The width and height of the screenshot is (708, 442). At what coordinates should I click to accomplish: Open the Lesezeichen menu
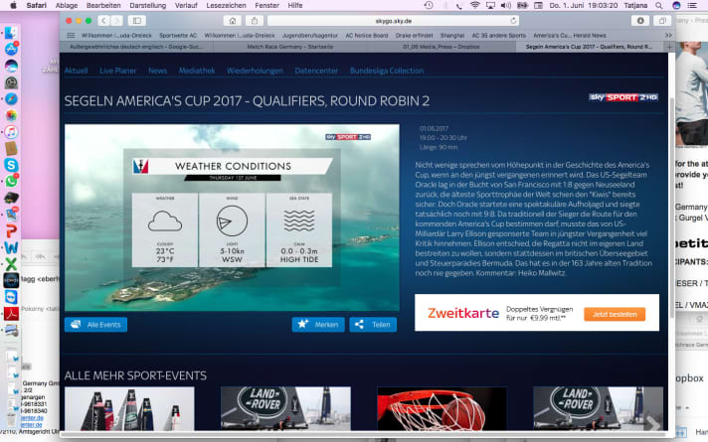(226, 5)
